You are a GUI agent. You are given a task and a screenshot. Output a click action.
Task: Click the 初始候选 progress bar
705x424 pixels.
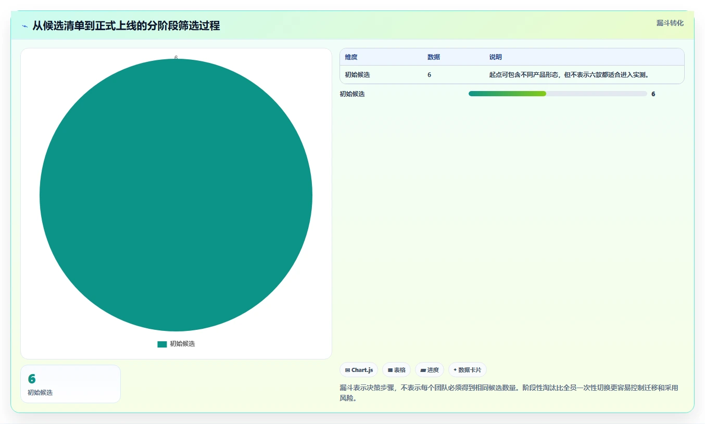pos(558,94)
